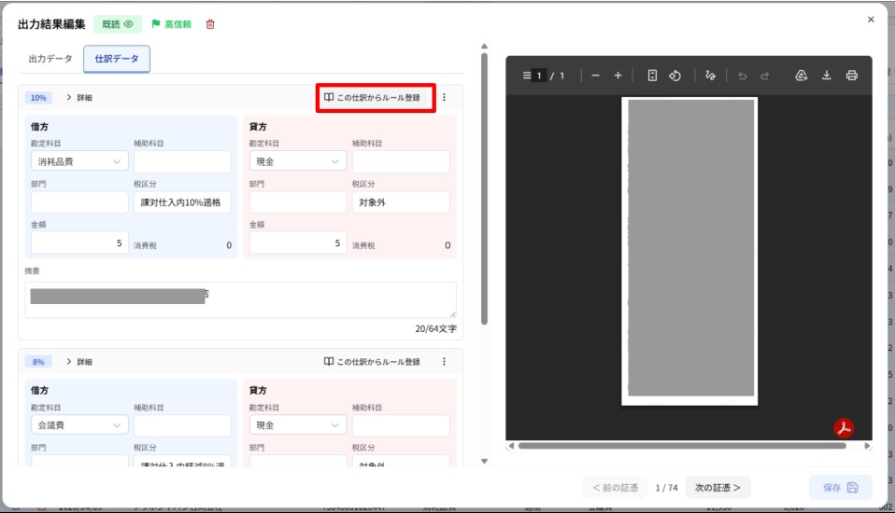Viewport: 895px width, 513px height.
Task: Select the 仕訳データ tab
Action: 117,59
